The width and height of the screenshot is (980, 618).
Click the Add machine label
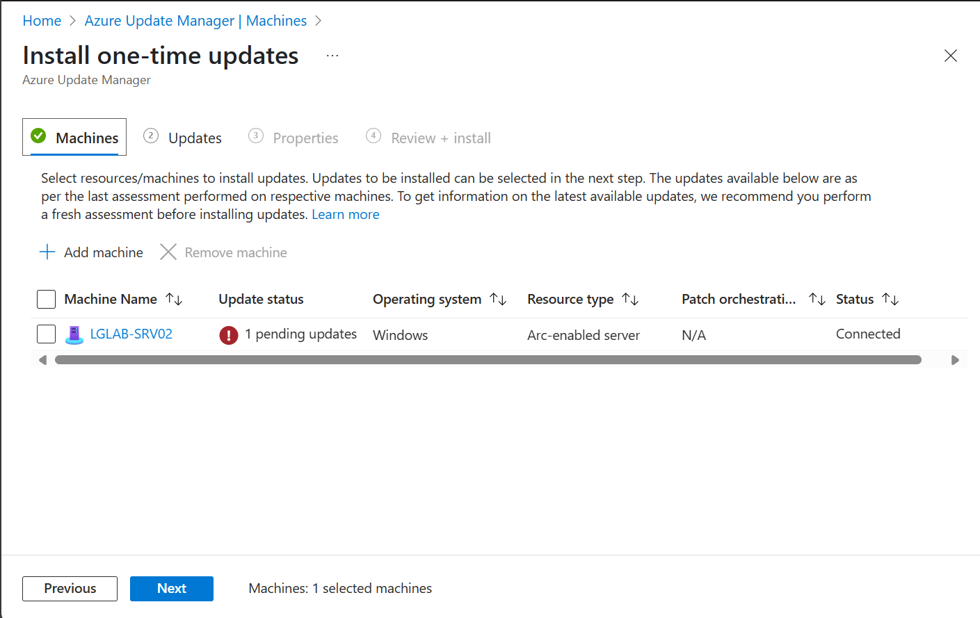coord(104,252)
